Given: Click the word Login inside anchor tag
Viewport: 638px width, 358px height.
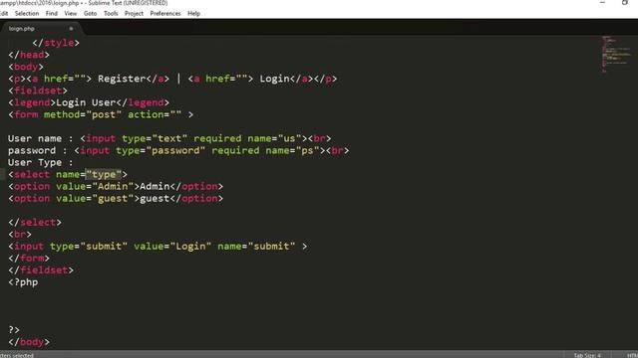Looking at the screenshot, I should [275, 79].
